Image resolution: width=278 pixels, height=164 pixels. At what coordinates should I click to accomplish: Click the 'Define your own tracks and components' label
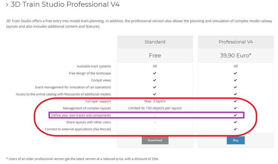[81, 115]
